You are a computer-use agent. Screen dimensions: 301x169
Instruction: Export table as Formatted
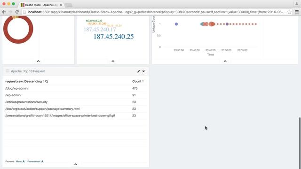click(x=36, y=161)
